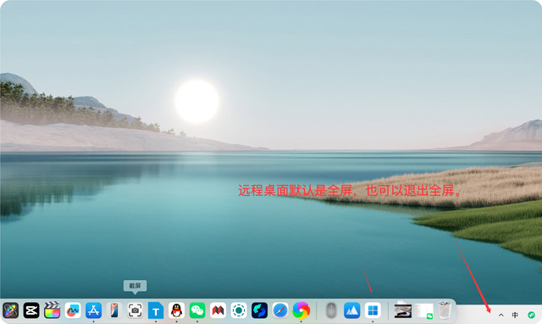This screenshot has width=542, height=324.
Task: Open WeChat from the dock
Action: (x=197, y=310)
